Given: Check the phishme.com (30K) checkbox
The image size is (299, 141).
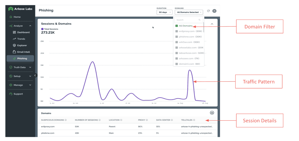Looking at the screenshot, I should pos(177,37).
